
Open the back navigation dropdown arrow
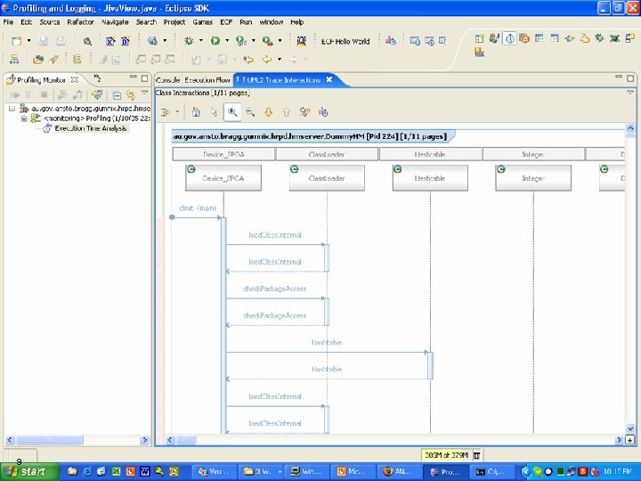pos(280,60)
